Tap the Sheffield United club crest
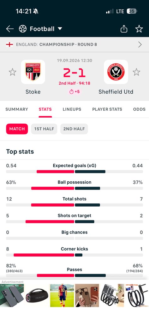This screenshot has width=149, height=323. pyautogui.click(x=116, y=72)
